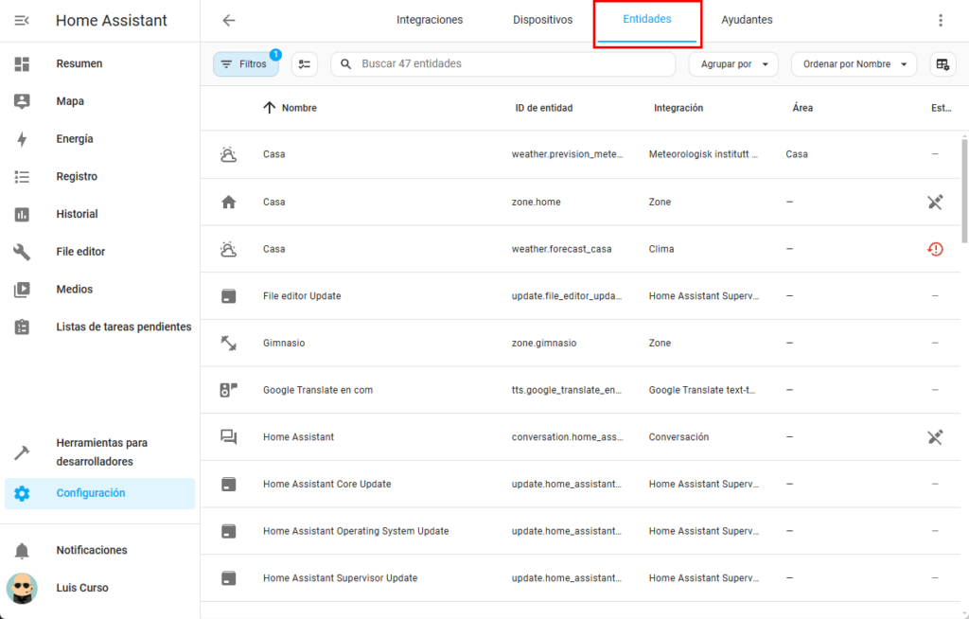Open the Ayudantes tab
Screen dimensions: 969x619
coord(747,20)
